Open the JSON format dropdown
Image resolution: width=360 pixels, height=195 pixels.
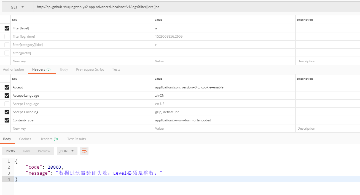(67, 151)
